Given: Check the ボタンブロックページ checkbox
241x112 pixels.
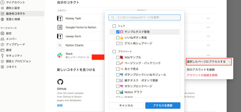Looking at the screenshot, I should tap(118, 86).
